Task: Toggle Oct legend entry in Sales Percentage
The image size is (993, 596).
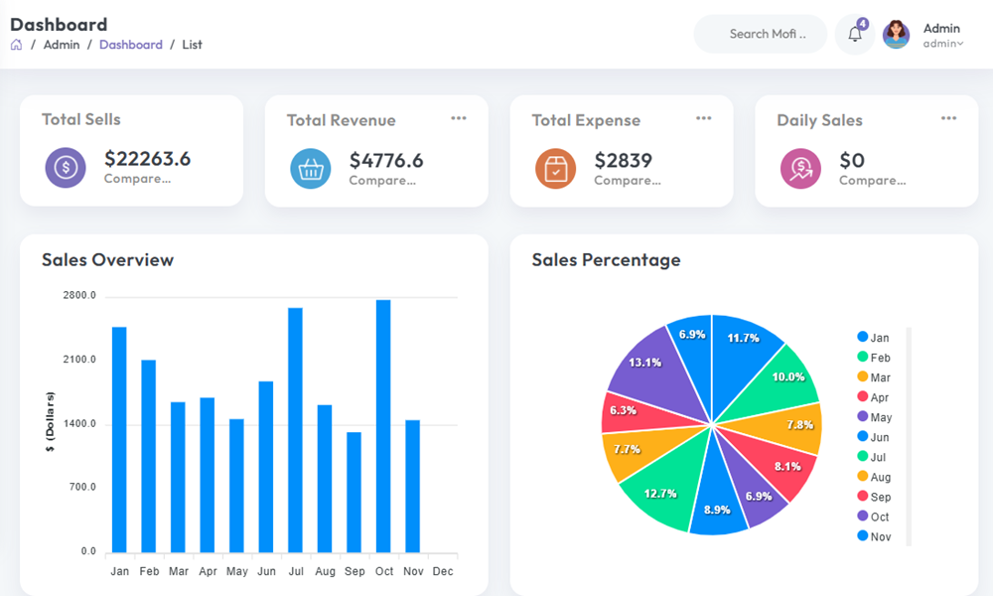Action: pos(874,517)
